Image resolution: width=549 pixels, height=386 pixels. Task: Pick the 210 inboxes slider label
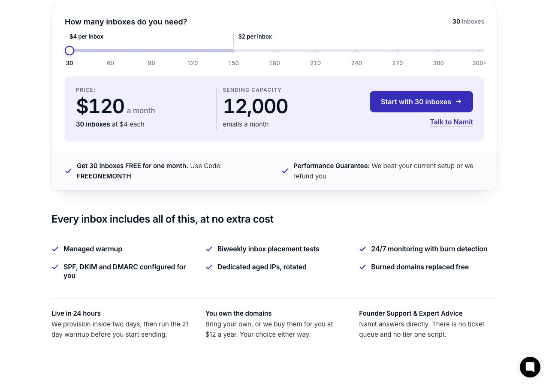pyautogui.click(x=315, y=63)
